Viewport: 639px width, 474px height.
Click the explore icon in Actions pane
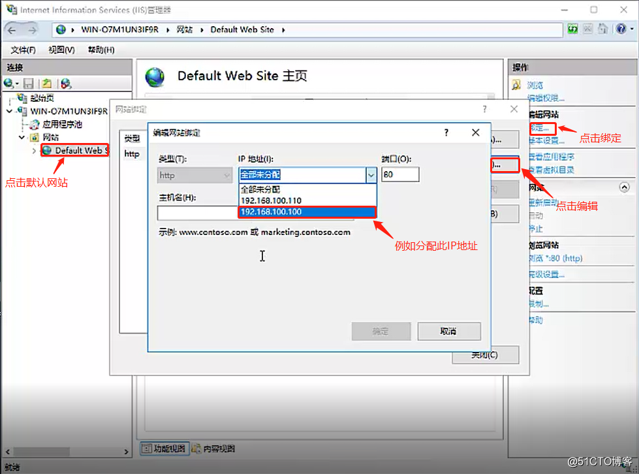click(517, 85)
